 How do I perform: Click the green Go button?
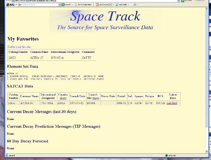point(183,1)
